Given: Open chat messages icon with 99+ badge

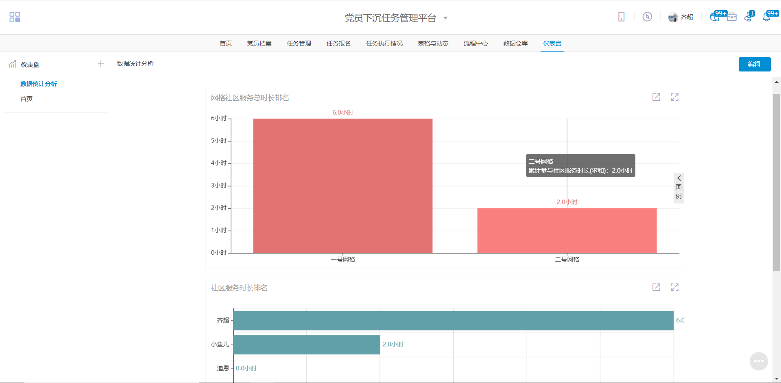Looking at the screenshot, I should coord(714,17).
